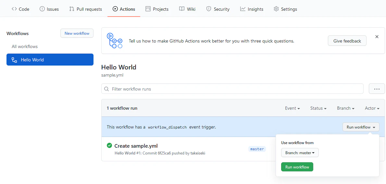Click the Filter workflow runs field
The width and height of the screenshot is (386, 184).
click(232, 89)
